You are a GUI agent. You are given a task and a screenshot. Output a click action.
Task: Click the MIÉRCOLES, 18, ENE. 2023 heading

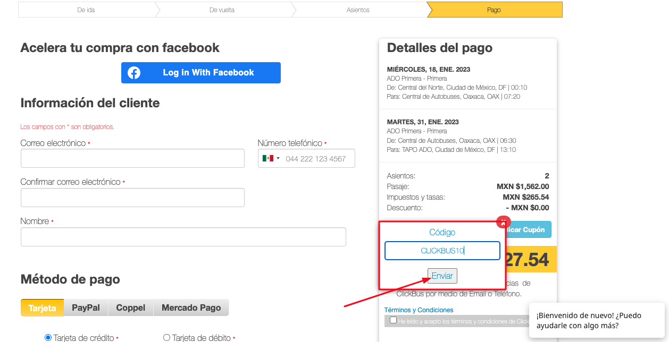429,70
